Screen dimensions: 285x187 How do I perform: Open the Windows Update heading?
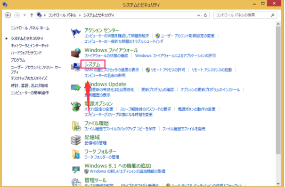tap(105, 84)
